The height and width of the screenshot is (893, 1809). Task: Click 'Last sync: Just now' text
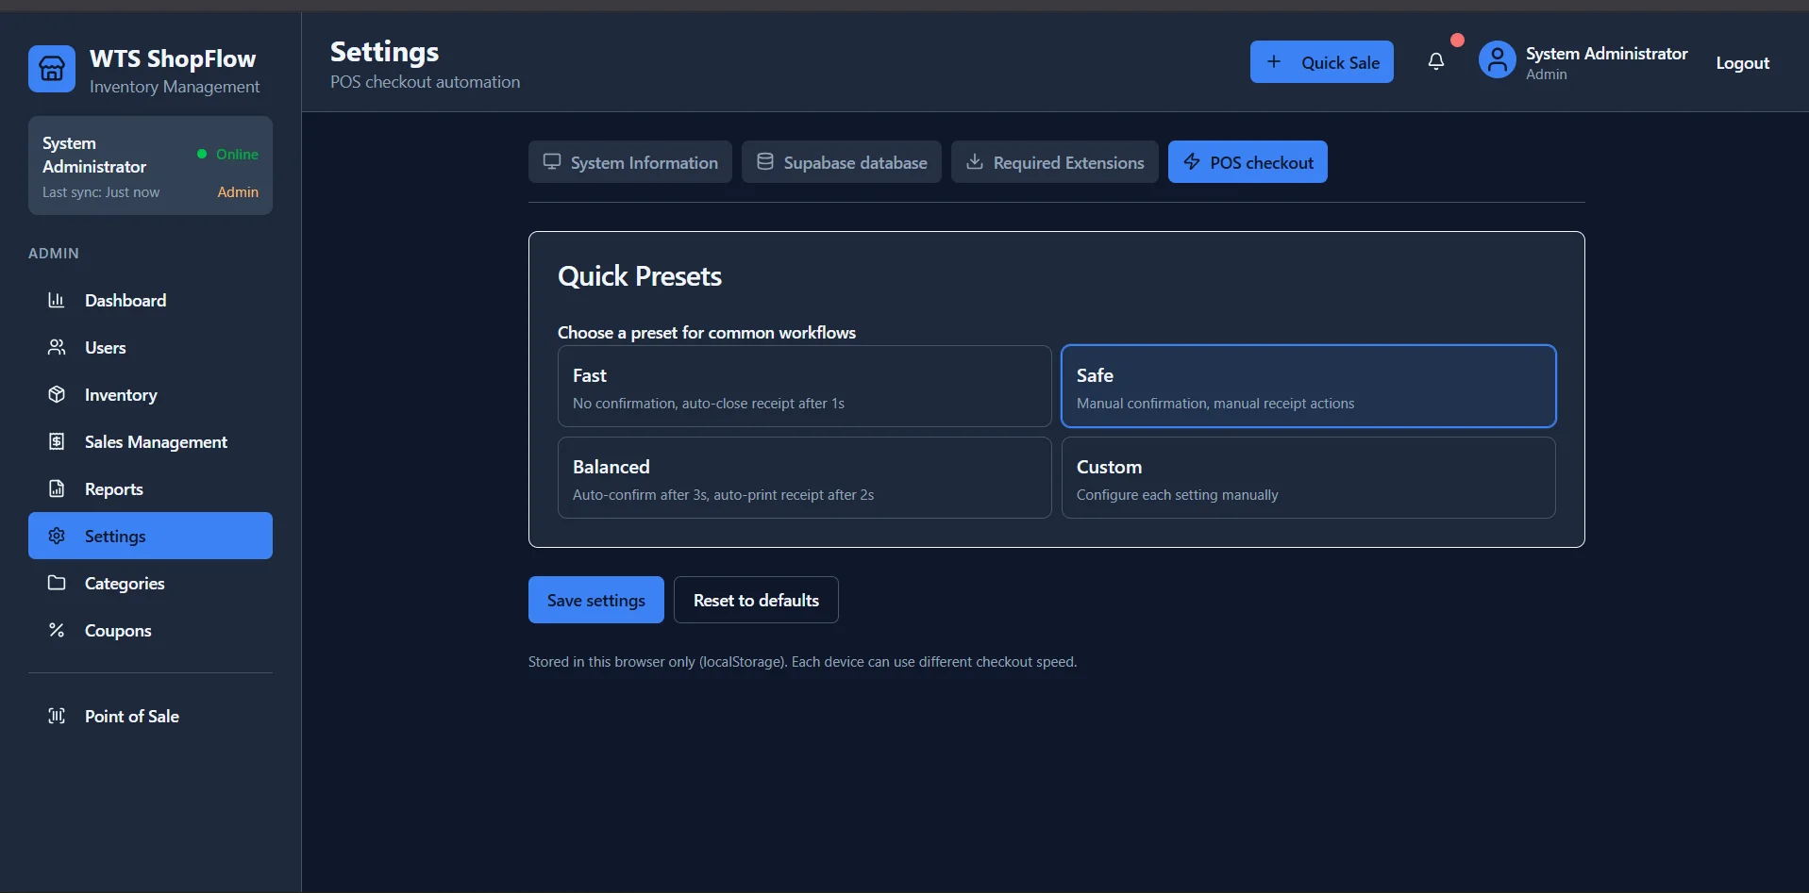(101, 192)
